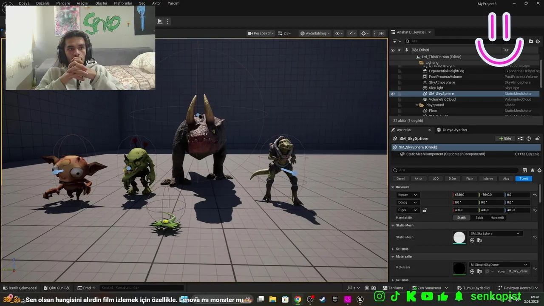Open the Oluştur menu
The height and width of the screenshot is (306, 544).
[101, 3]
